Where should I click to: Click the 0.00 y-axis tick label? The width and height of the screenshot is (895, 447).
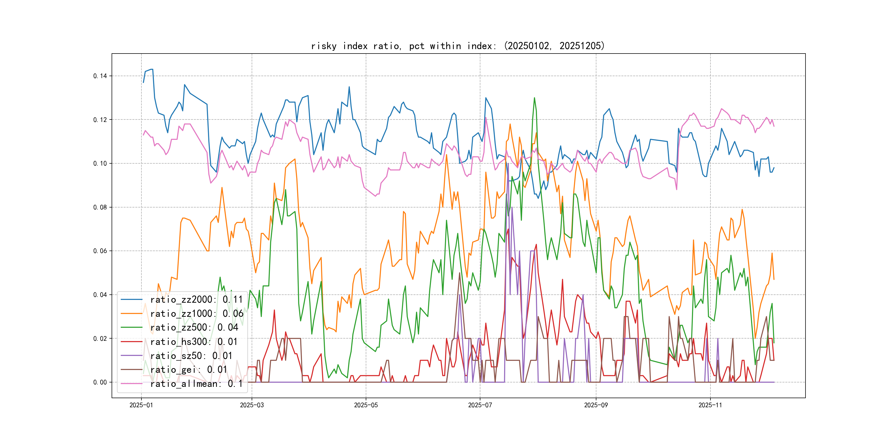(x=100, y=382)
